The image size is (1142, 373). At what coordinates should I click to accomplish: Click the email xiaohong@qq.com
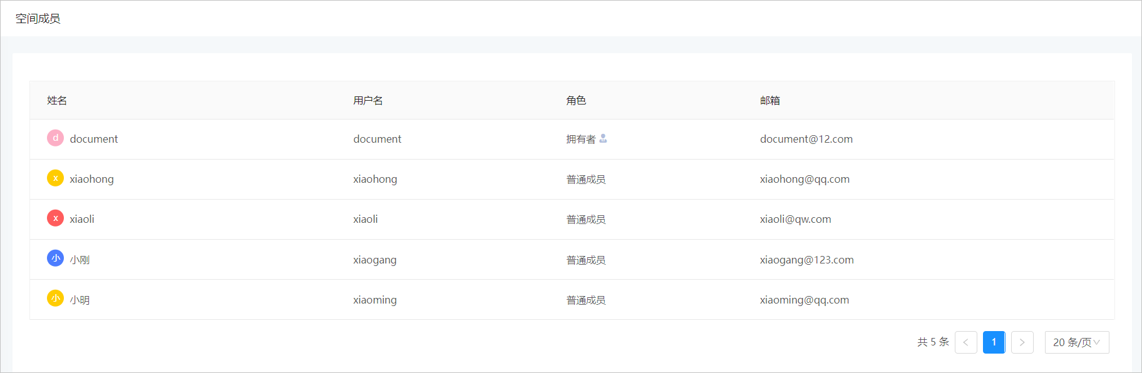coord(805,179)
